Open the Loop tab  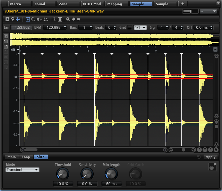pyautogui.click(x=26, y=157)
